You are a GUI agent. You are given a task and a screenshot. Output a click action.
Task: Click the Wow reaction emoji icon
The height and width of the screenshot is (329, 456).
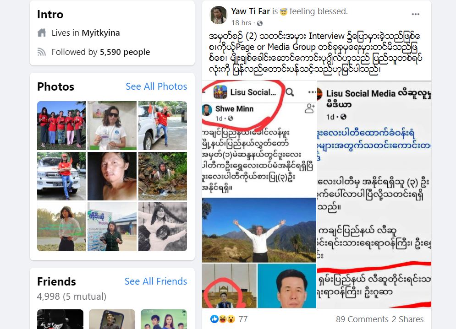(231, 319)
